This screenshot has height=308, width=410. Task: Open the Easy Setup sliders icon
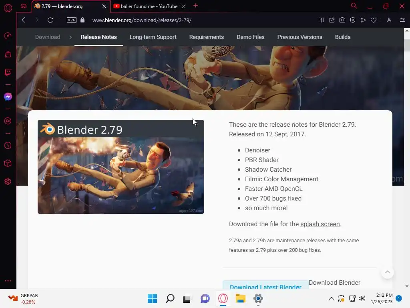pos(402,20)
